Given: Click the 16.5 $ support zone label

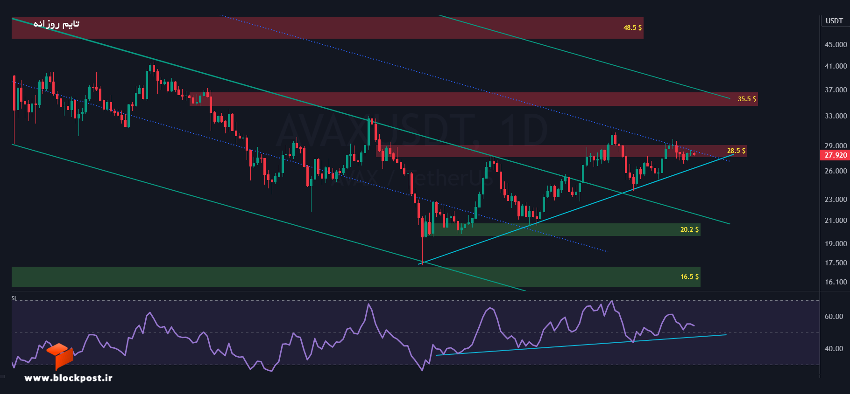Looking at the screenshot, I should coord(689,276).
